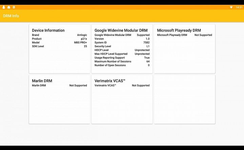This screenshot has height=150, width=244.
Task: Click the Number of Open Sessions label
Action: tap(110, 65)
